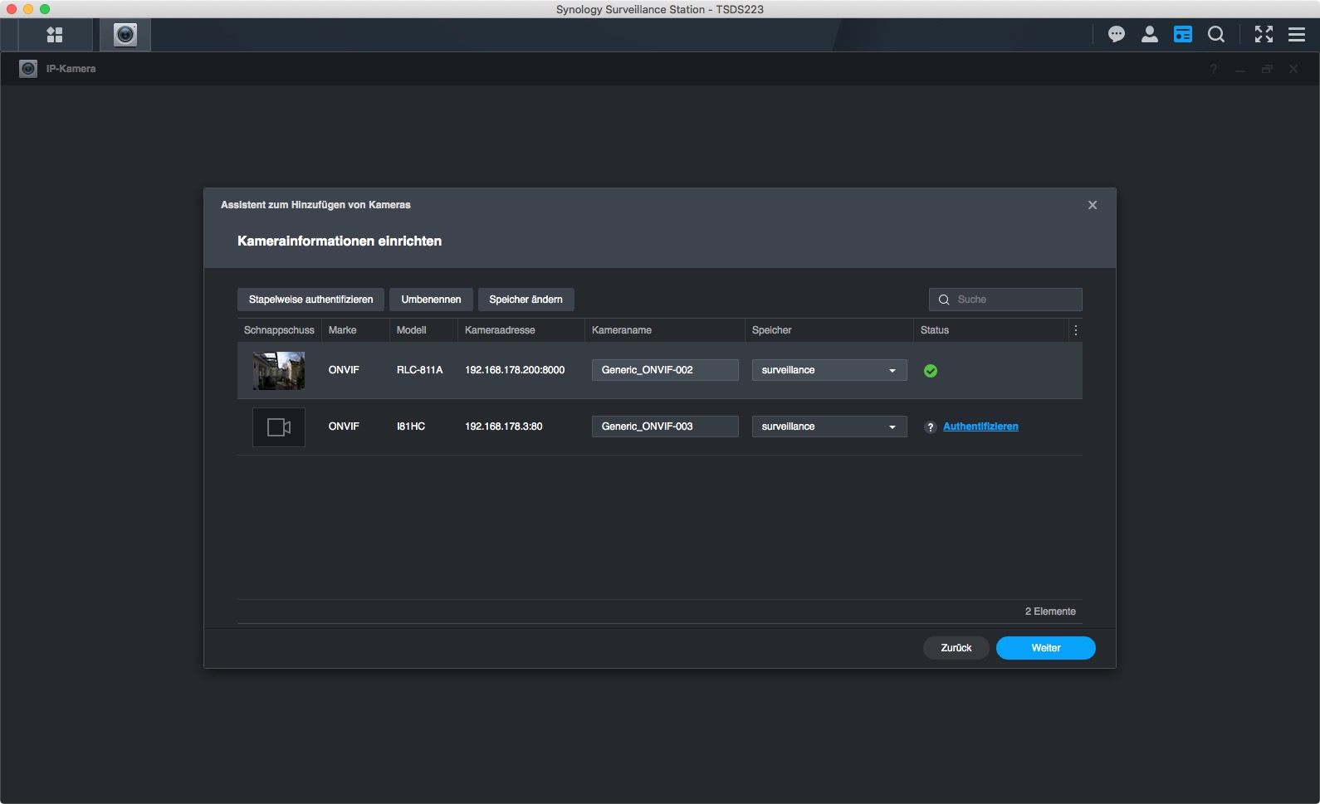Toggle fullscreen mode icon

point(1264,34)
